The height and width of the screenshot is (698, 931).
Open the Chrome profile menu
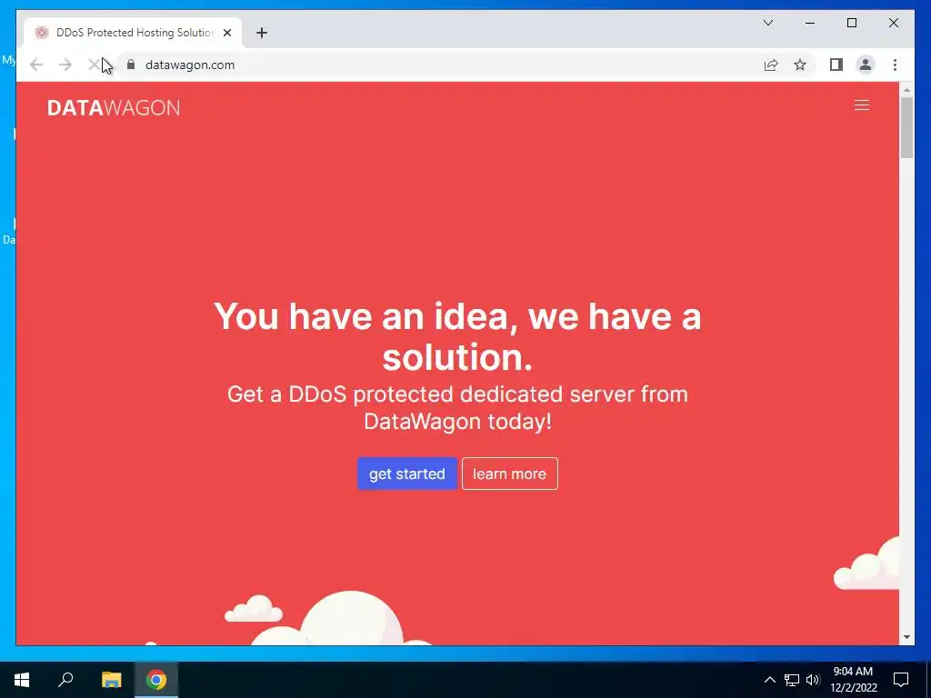click(x=866, y=65)
